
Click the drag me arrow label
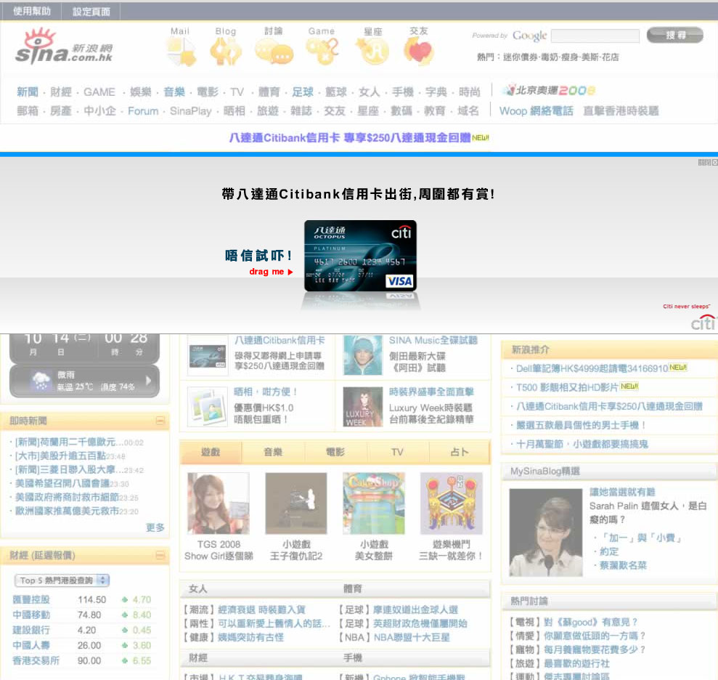click(x=271, y=272)
